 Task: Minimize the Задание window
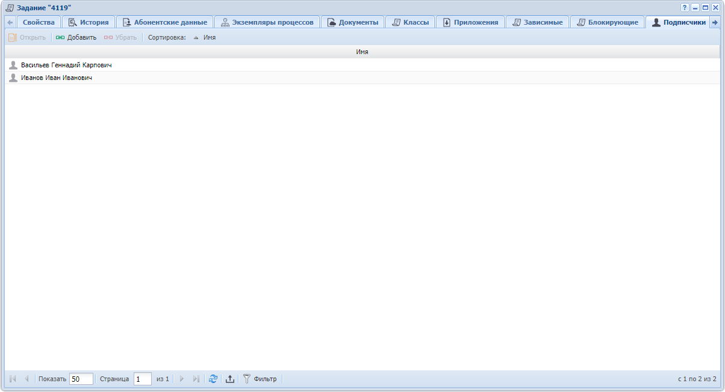(x=695, y=7)
